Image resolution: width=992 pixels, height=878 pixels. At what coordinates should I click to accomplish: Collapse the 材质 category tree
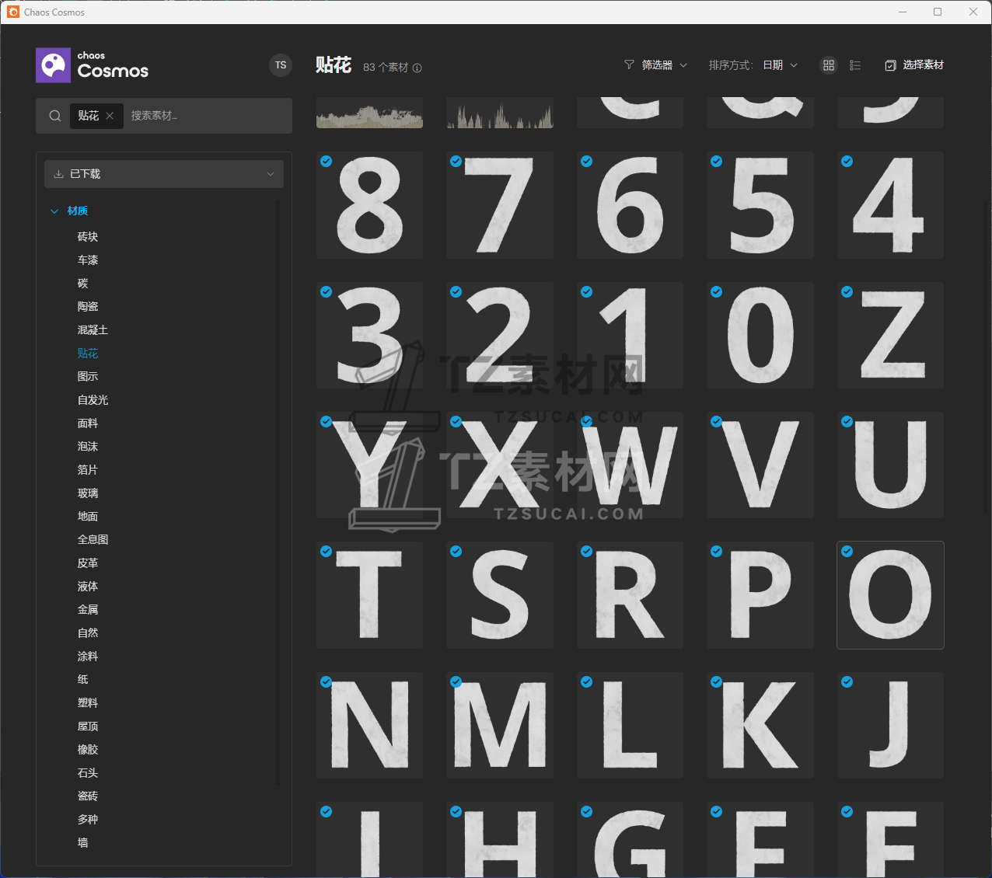tap(54, 211)
